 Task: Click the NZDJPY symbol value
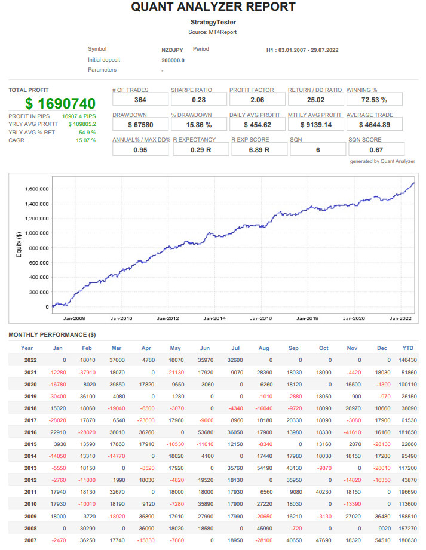[x=173, y=50]
